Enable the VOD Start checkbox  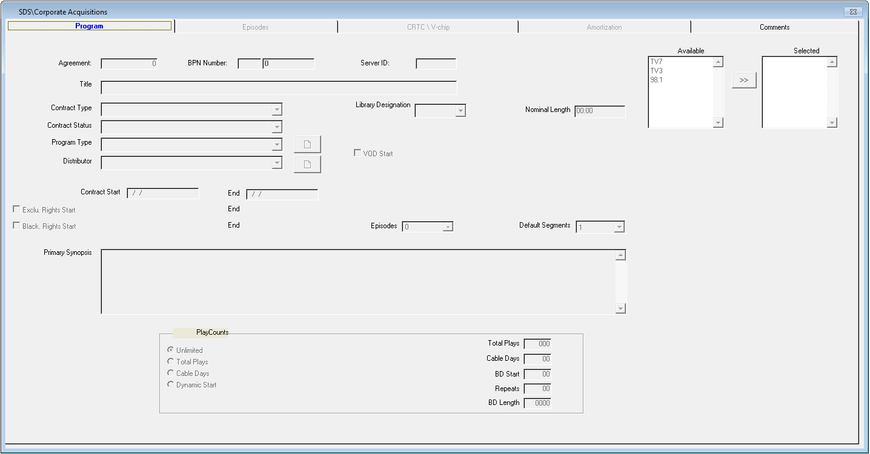click(357, 153)
